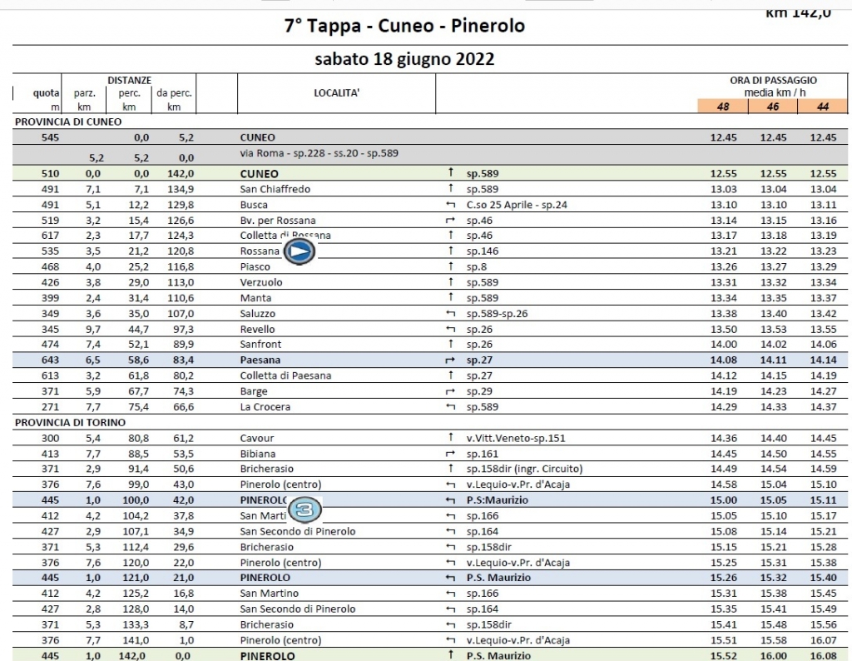The image size is (852, 661).
Task: Select the orange 48 km/h speed header cell
Action: point(723,107)
